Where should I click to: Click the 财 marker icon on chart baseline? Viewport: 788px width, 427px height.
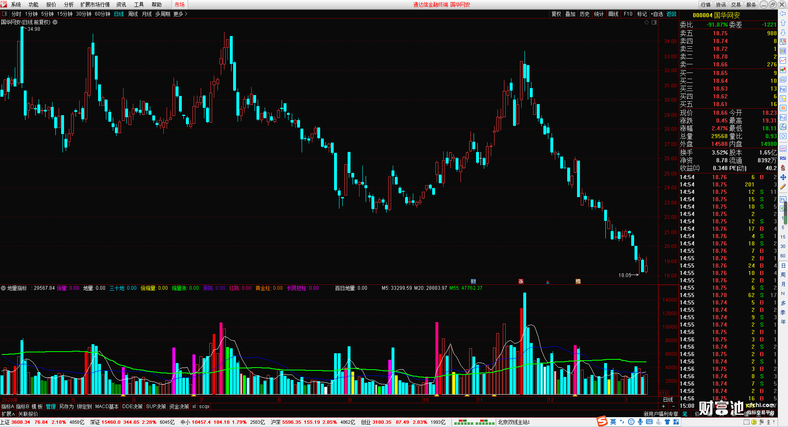click(x=473, y=282)
